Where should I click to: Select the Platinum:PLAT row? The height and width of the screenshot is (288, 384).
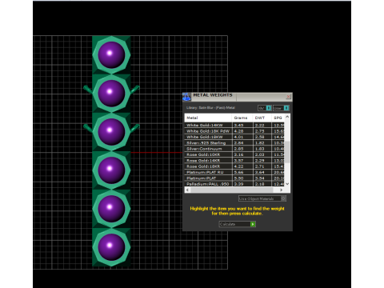(234, 178)
